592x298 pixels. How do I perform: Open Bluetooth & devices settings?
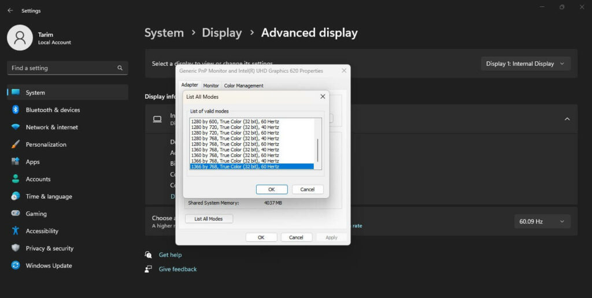coord(68,110)
